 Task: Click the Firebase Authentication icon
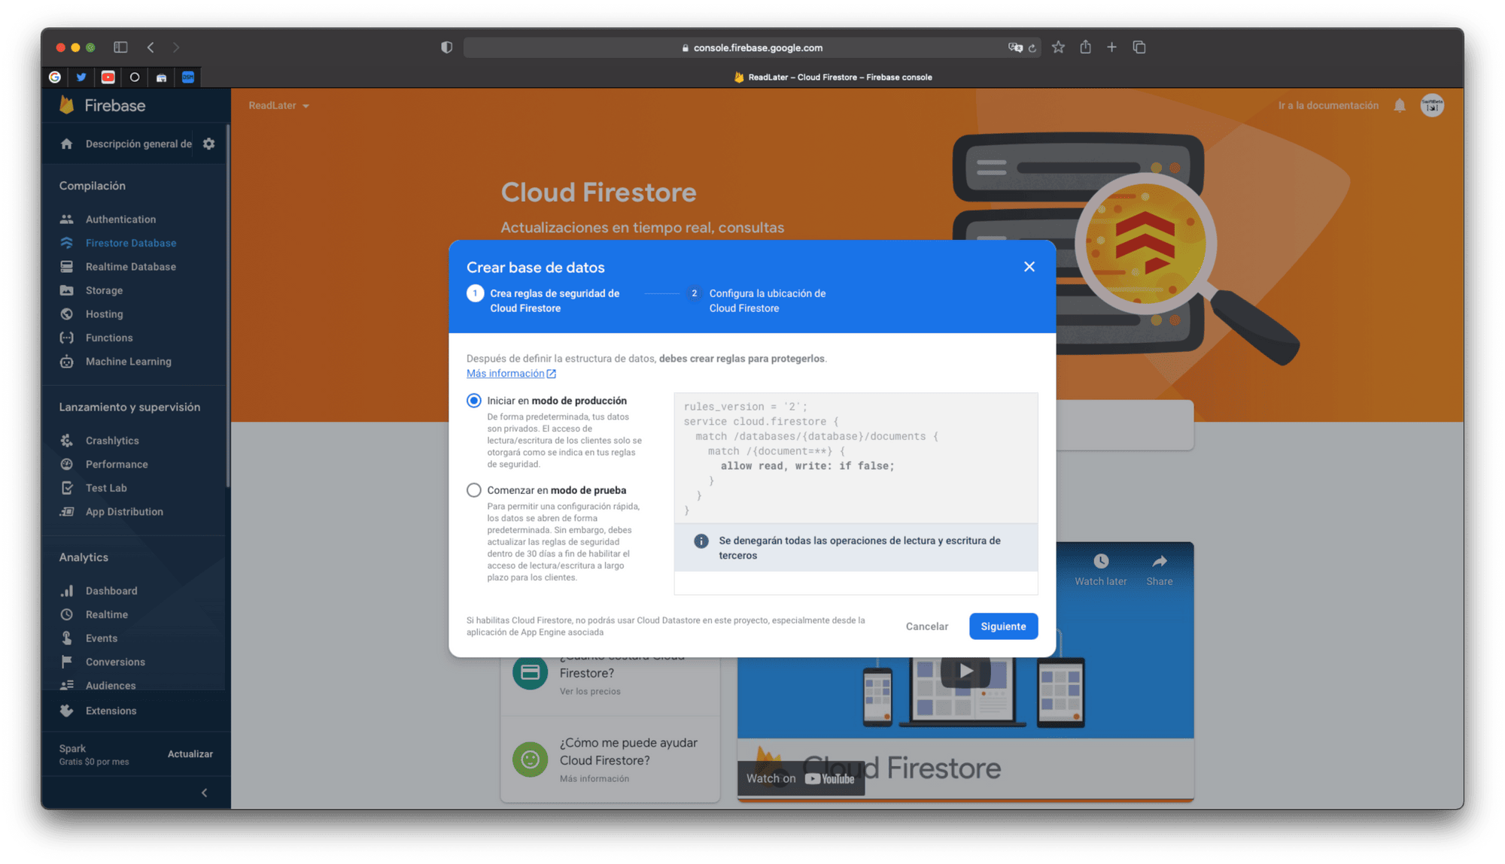click(x=67, y=218)
